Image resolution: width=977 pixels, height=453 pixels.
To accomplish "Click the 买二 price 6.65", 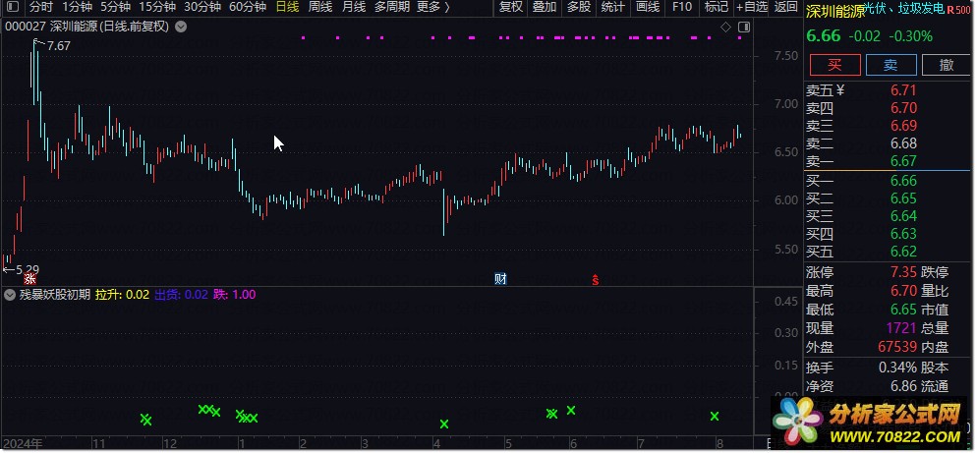I will point(903,198).
